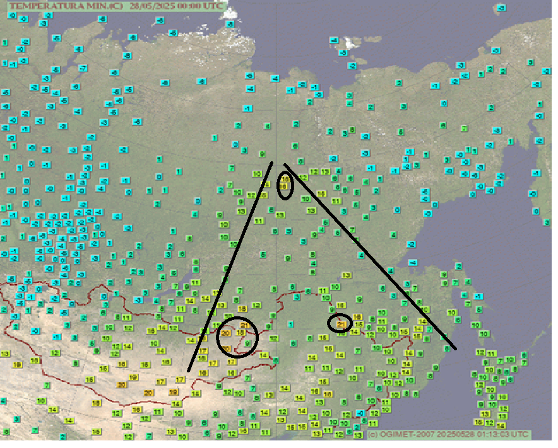Click the teal 1 marker near the map center
The height and width of the screenshot is (448, 558).
pyautogui.click(x=290, y=324)
